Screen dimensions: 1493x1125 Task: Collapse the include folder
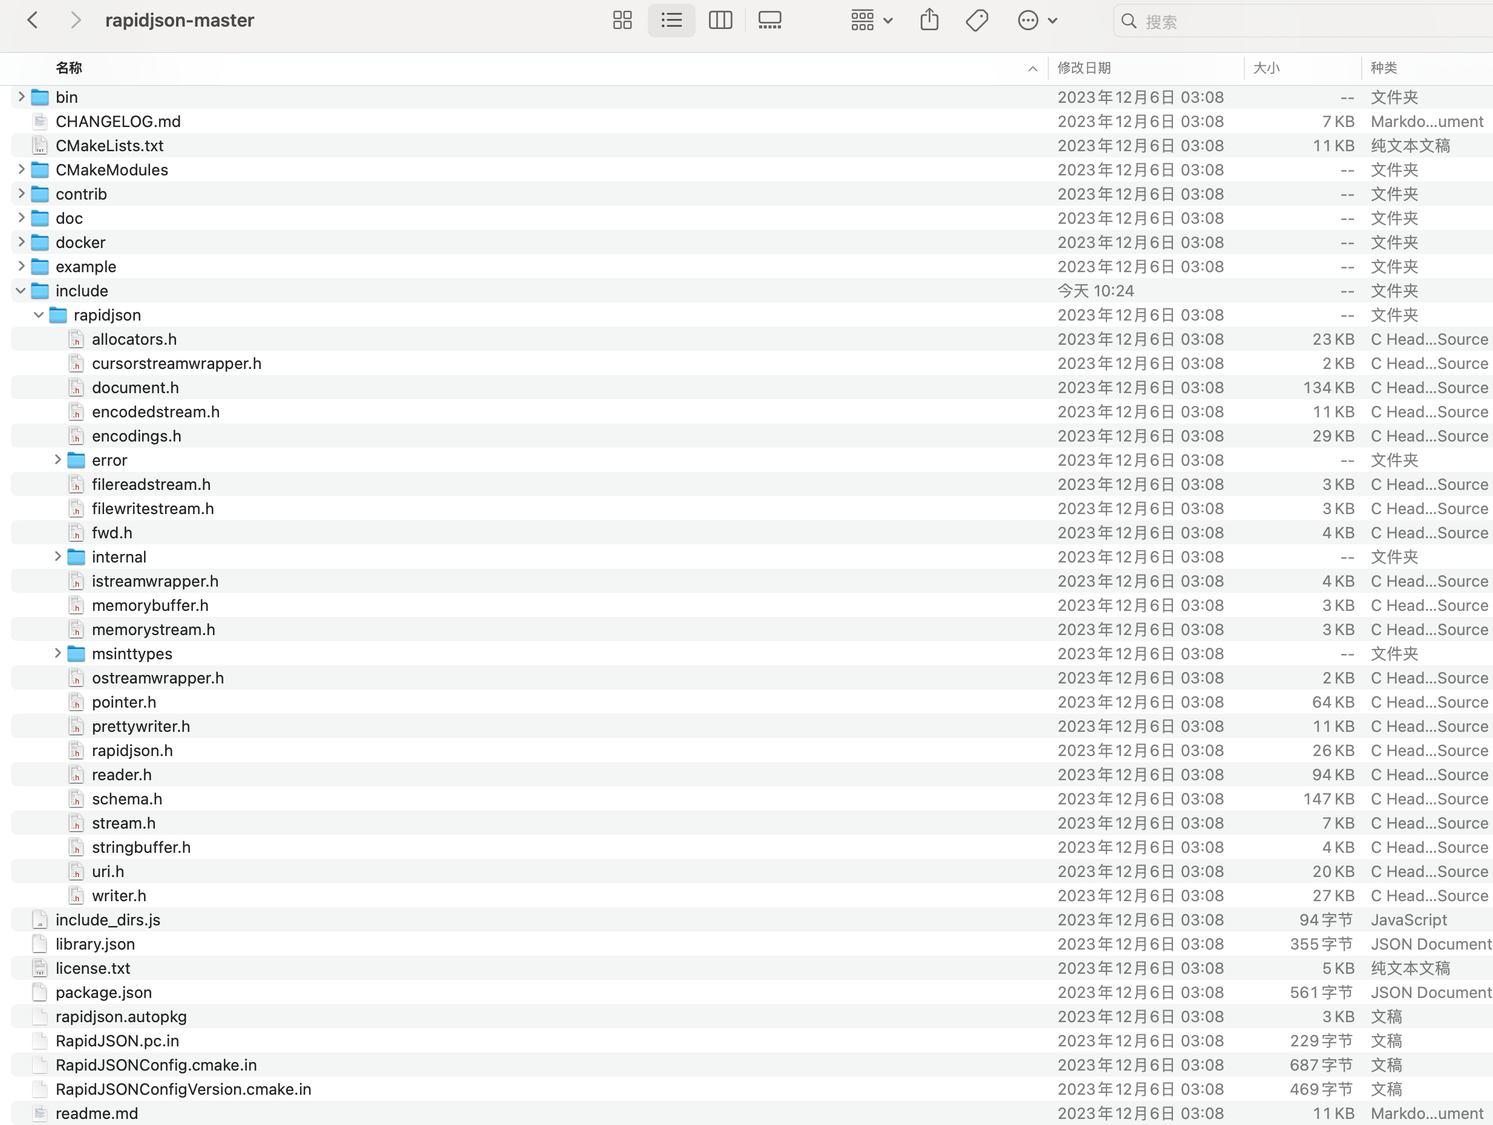[x=21, y=291]
